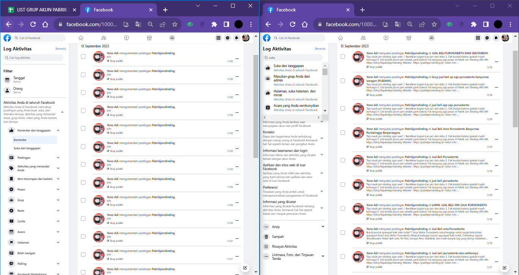The width and height of the screenshot is (519, 275).
Task: Expand the Postingan section in the left sidebar
Action: (x=58, y=158)
